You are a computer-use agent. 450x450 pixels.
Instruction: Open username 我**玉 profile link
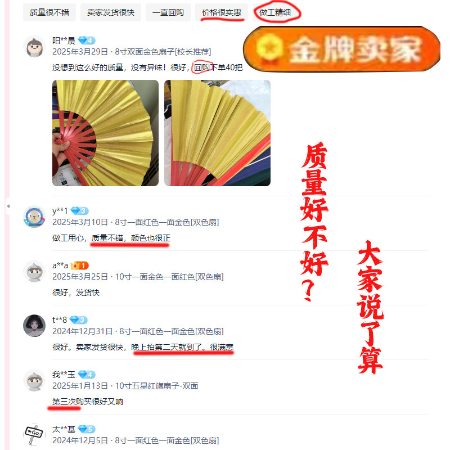click(x=64, y=375)
